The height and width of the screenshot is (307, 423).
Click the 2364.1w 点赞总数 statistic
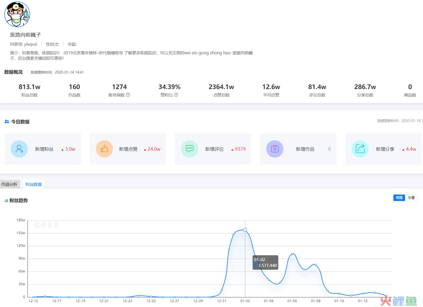(221, 87)
